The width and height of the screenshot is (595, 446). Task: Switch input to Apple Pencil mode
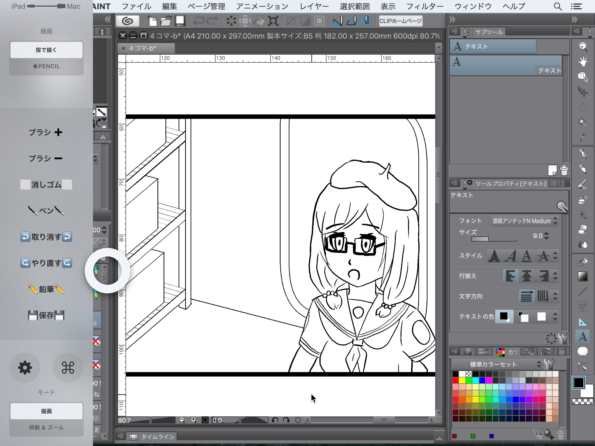(46, 66)
